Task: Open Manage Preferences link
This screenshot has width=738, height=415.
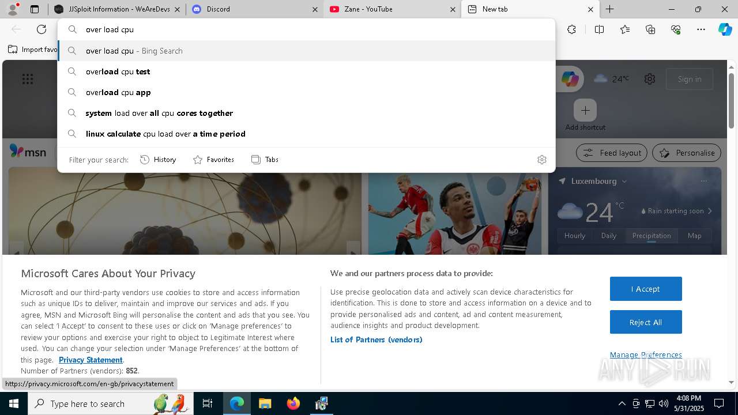Action: pos(646,354)
